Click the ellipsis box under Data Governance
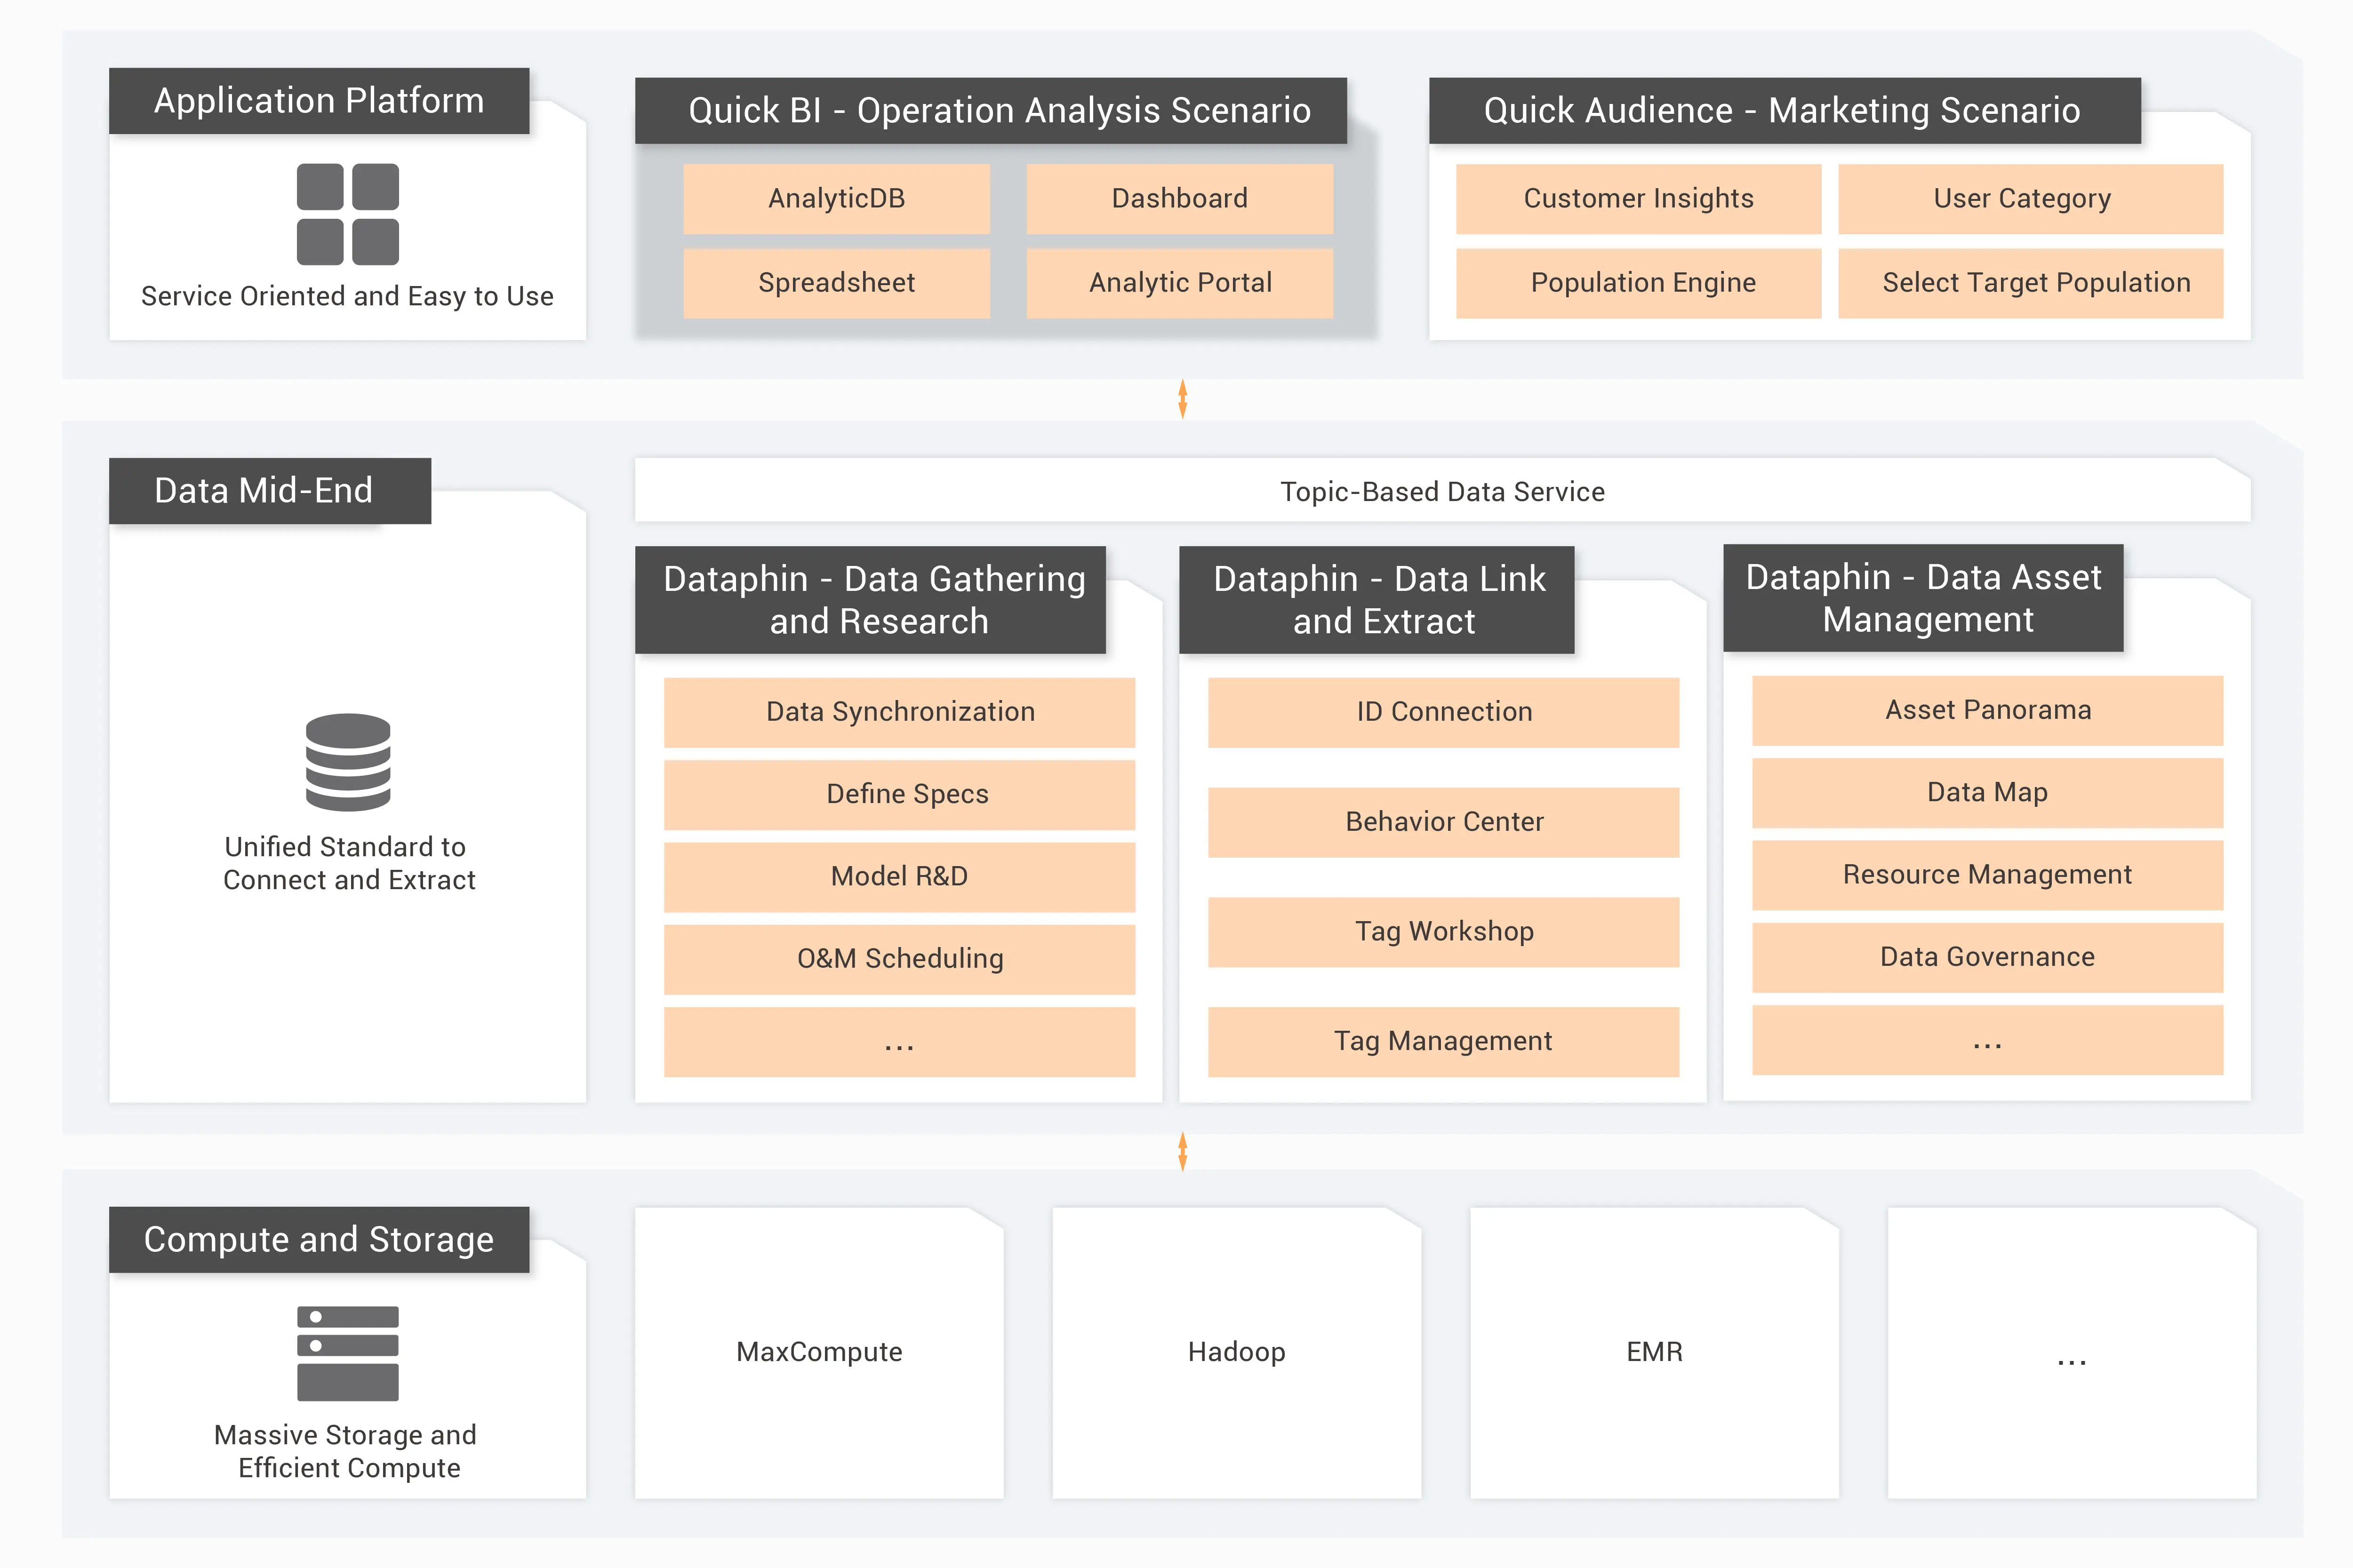The width and height of the screenshot is (2353, 1568). point(1987,1040)
